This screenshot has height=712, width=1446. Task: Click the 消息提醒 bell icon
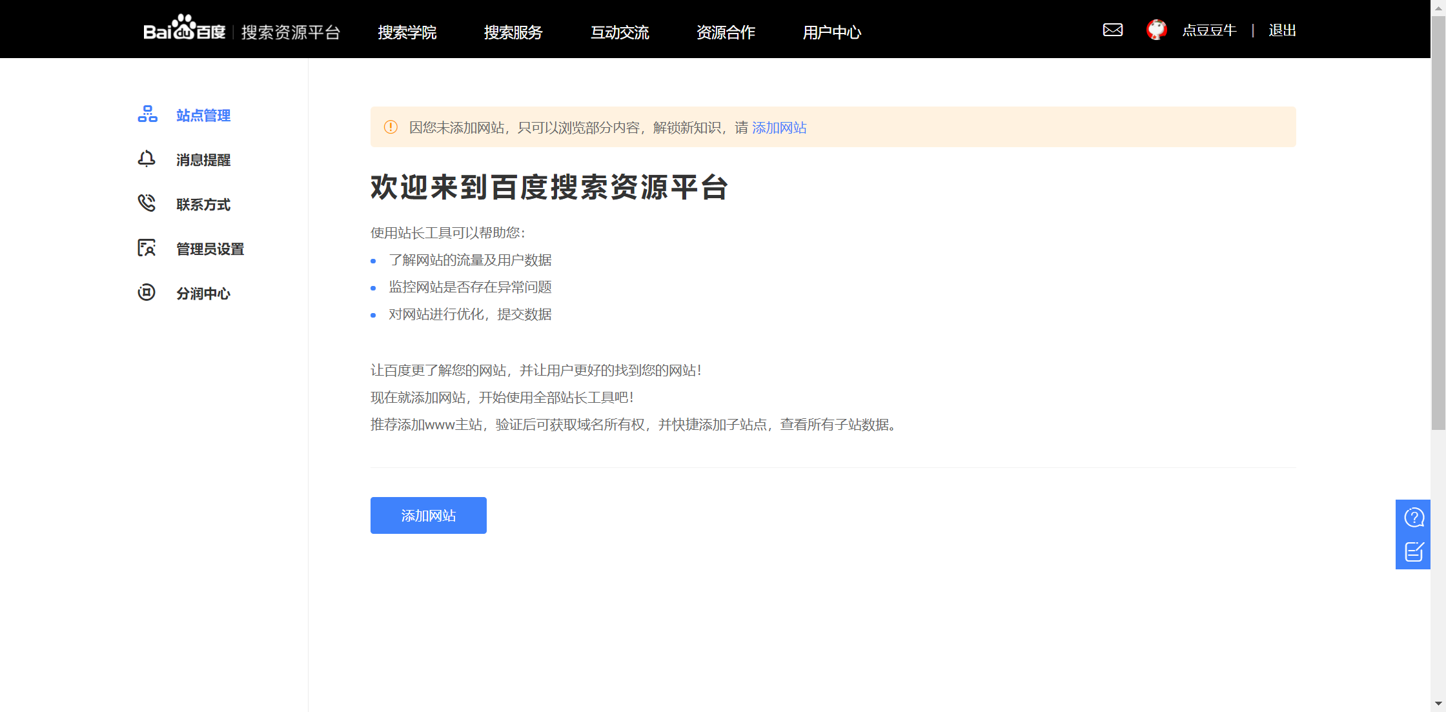147,159
